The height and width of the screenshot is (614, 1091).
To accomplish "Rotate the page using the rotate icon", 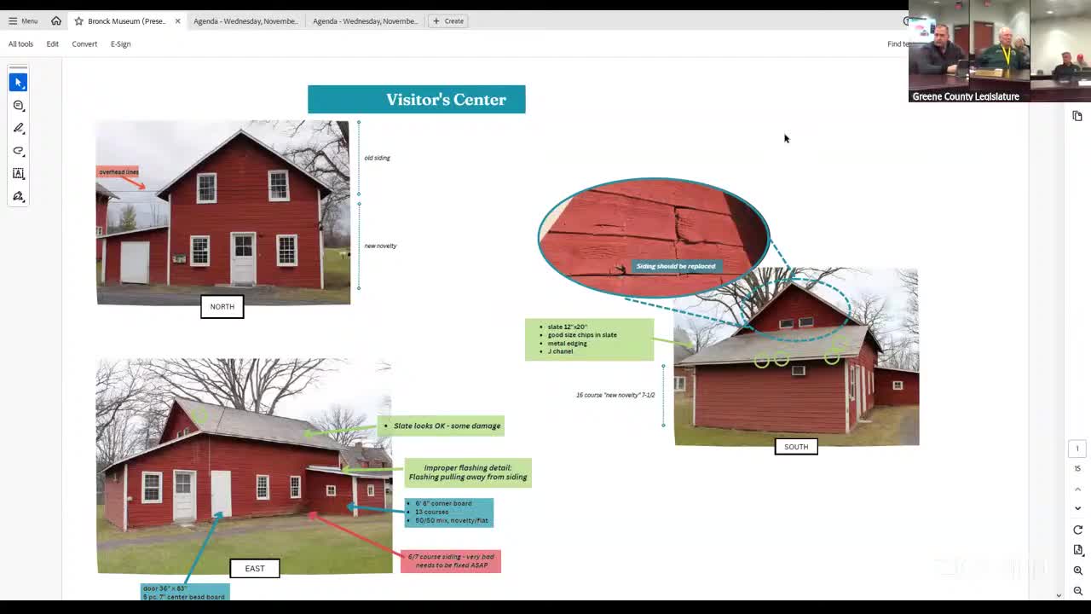I will click(x=1077, y=530).
